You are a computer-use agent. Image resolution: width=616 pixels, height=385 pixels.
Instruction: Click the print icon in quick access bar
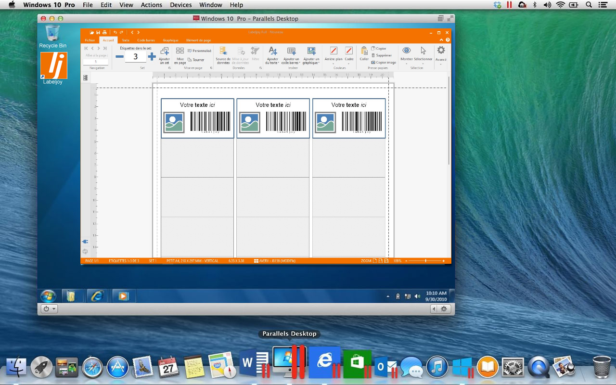click(104, 32)
